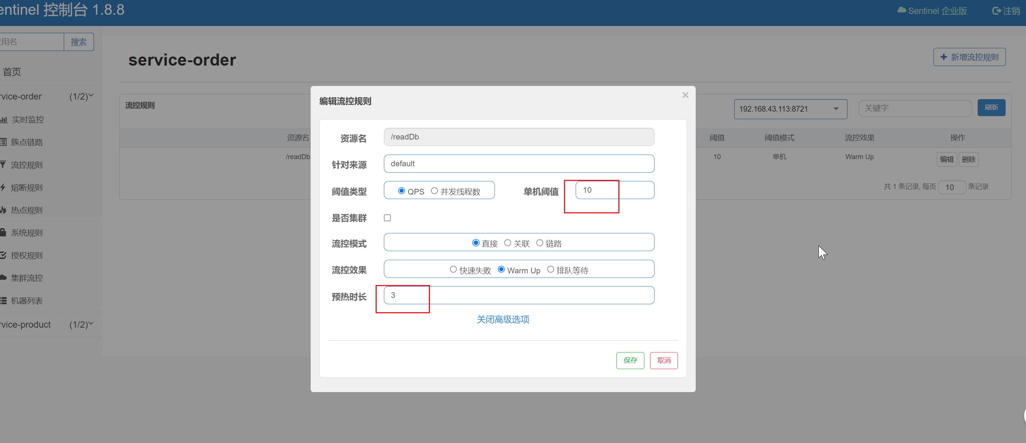The width and height of the screenshot is (1026, 443).
Task: Click the logout icon at top right
Action: [996, 11]
